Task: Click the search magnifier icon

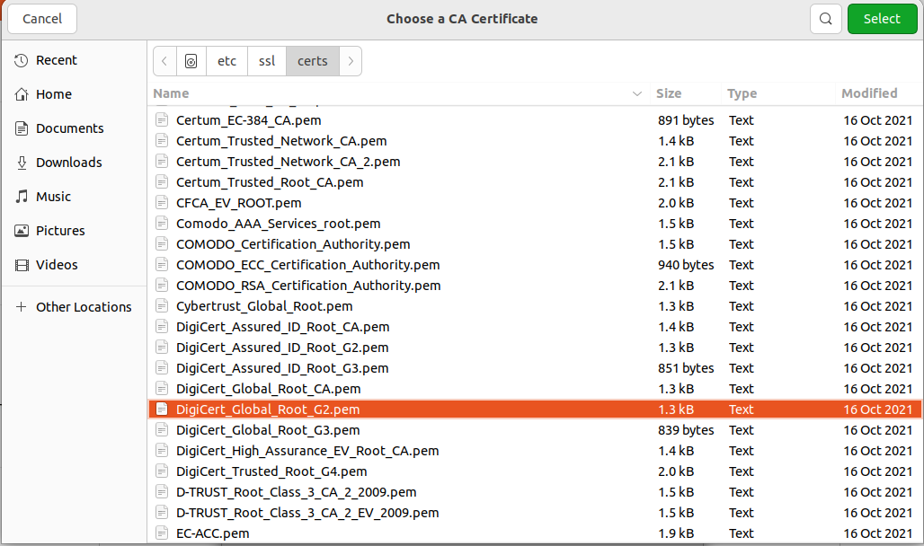Action: [x=826, y=19]
